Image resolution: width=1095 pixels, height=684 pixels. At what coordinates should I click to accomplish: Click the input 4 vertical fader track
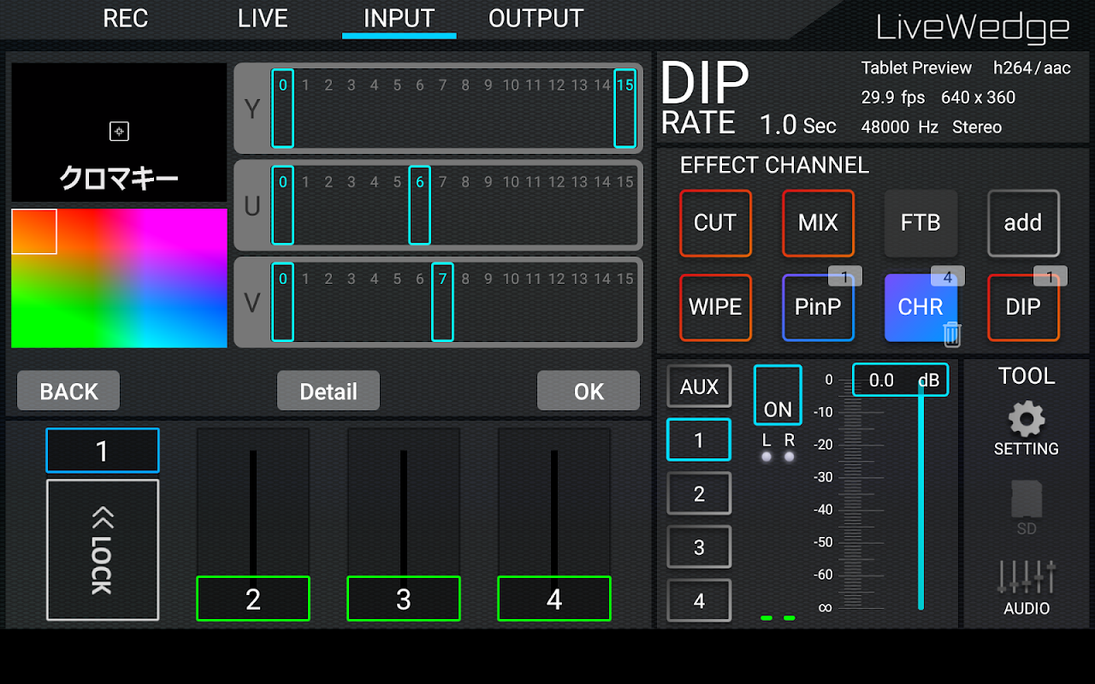[x=554, y=513]
